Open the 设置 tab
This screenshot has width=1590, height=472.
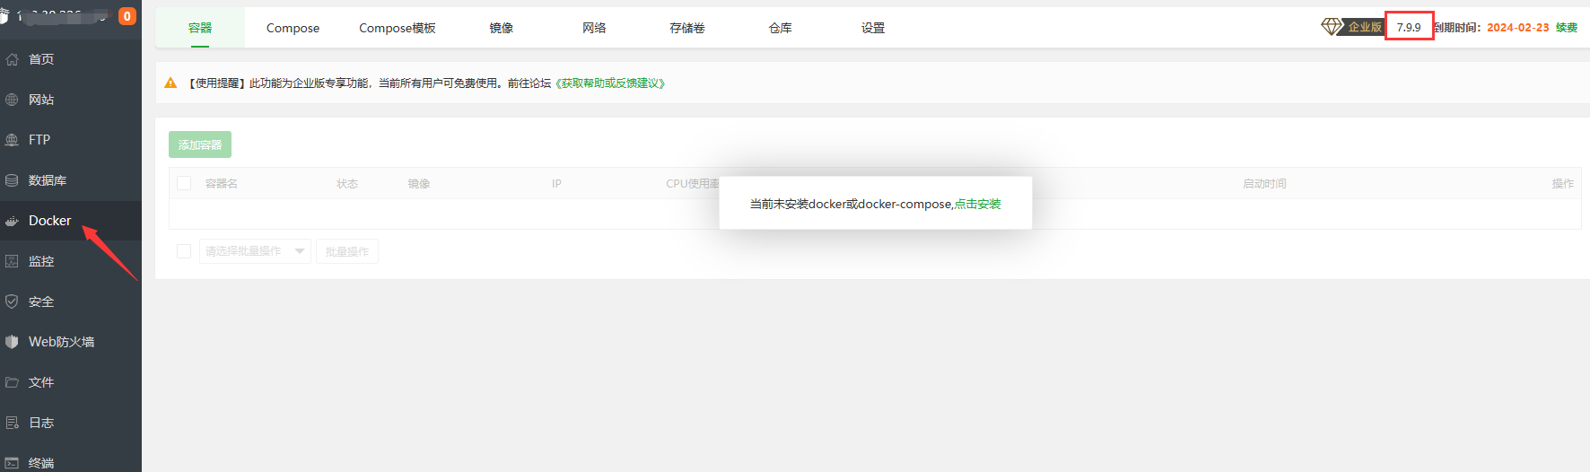tap(873, 28)
